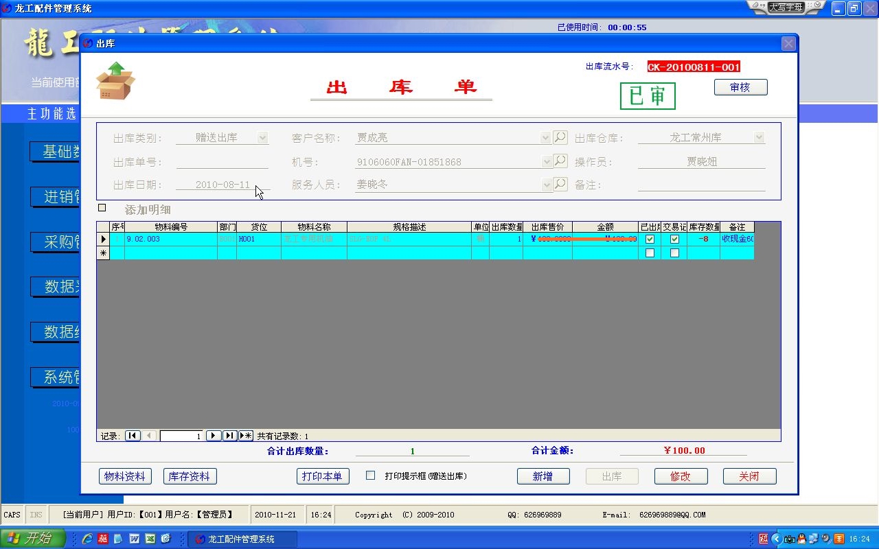
Task: Click the 龙工配件管理系统 taskbar button
Action: tap(242, 539)
